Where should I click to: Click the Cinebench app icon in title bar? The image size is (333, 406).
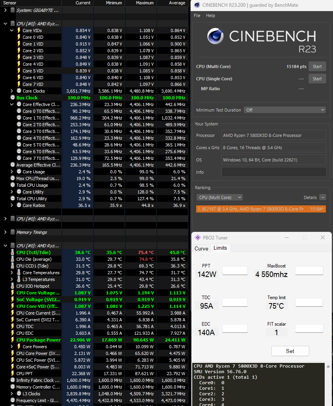197,5
